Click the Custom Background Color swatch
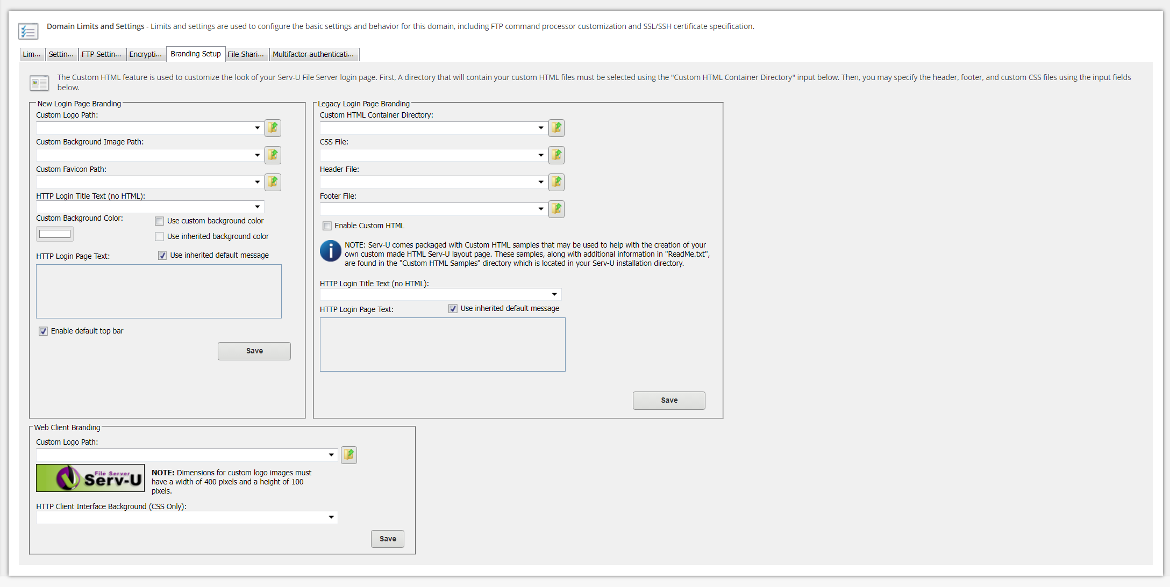 pyautogui.click(x=54, y=234)
